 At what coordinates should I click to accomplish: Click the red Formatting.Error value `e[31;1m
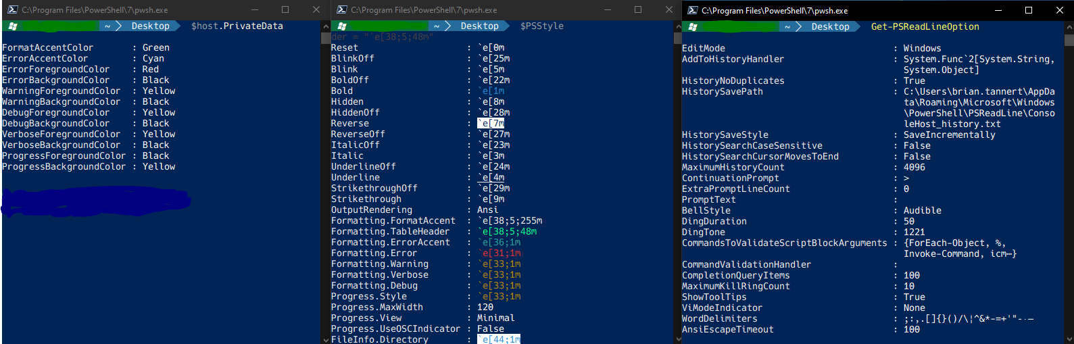[x=499, y=253]
